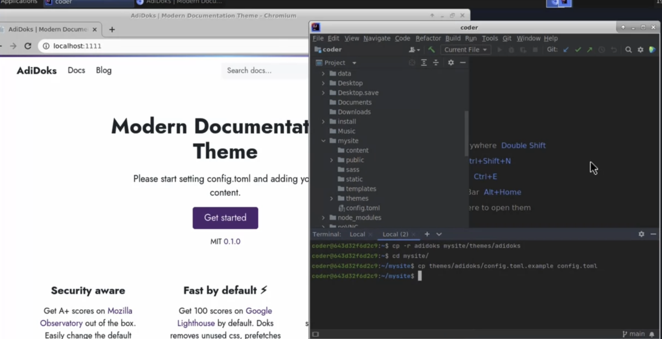Commit changes via the green checkmark icon
662x339 pixels.
[x=578, y=50]
